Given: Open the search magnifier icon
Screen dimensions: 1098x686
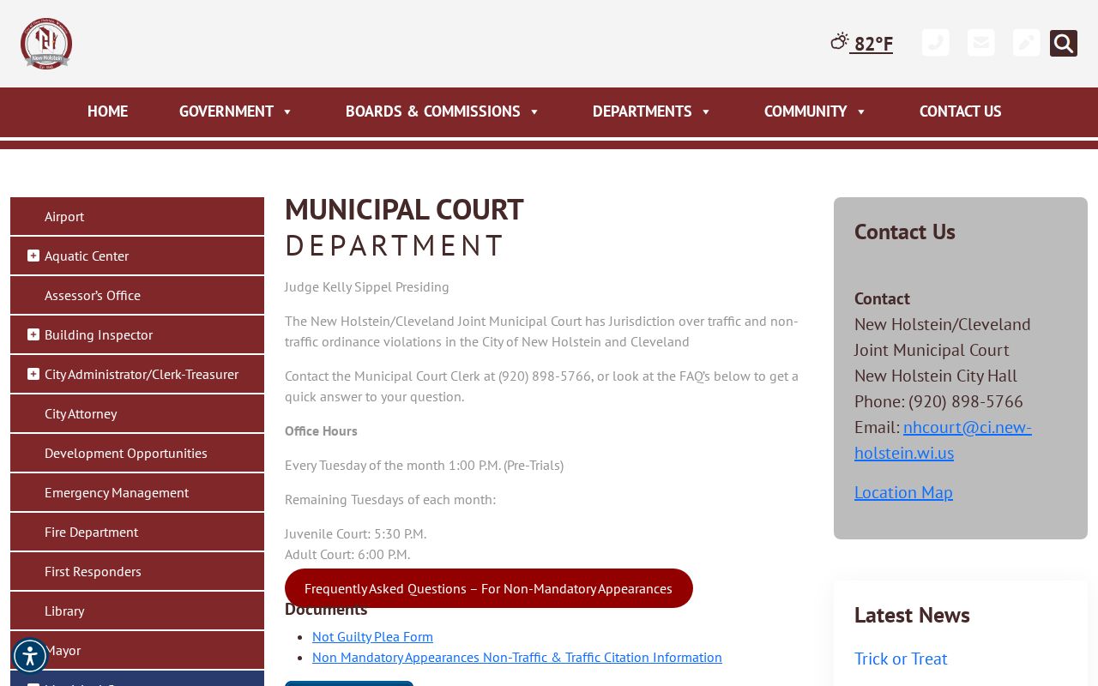Looking at the screenshot, I should 1064,43.
